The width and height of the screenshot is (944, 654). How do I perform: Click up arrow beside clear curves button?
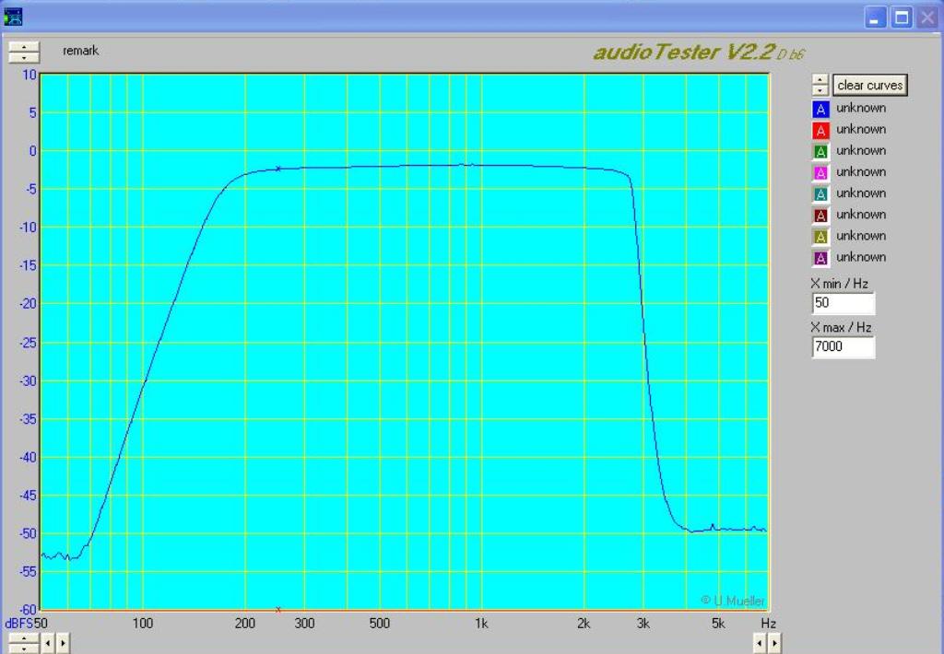coord(820,80)
